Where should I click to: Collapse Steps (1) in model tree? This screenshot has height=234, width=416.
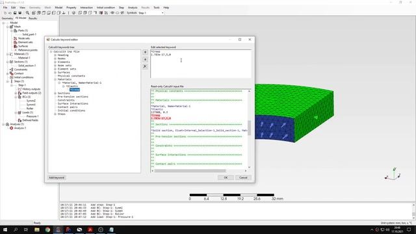tap(7, 81)
